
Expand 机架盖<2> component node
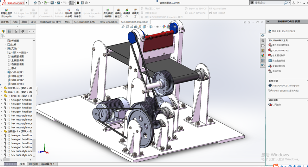pos(2,88)
